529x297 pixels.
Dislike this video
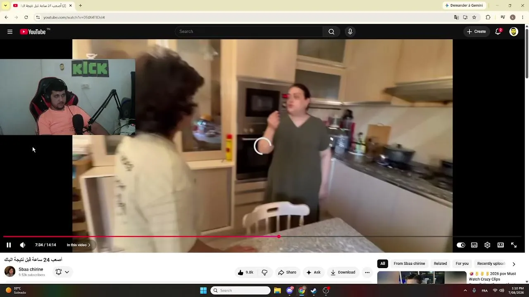pyautogui.click(x=264, y=272)
